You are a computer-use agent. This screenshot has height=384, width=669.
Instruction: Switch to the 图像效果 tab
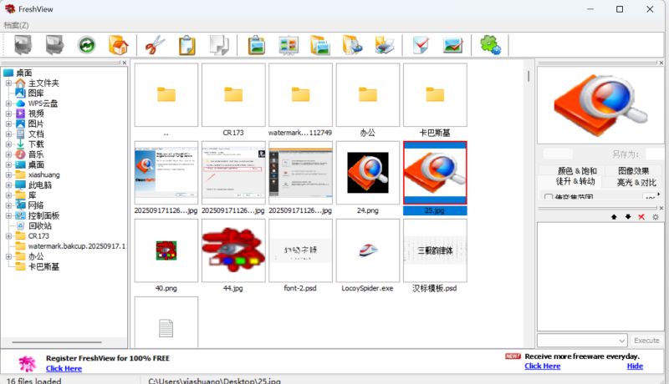click(633, 171)
